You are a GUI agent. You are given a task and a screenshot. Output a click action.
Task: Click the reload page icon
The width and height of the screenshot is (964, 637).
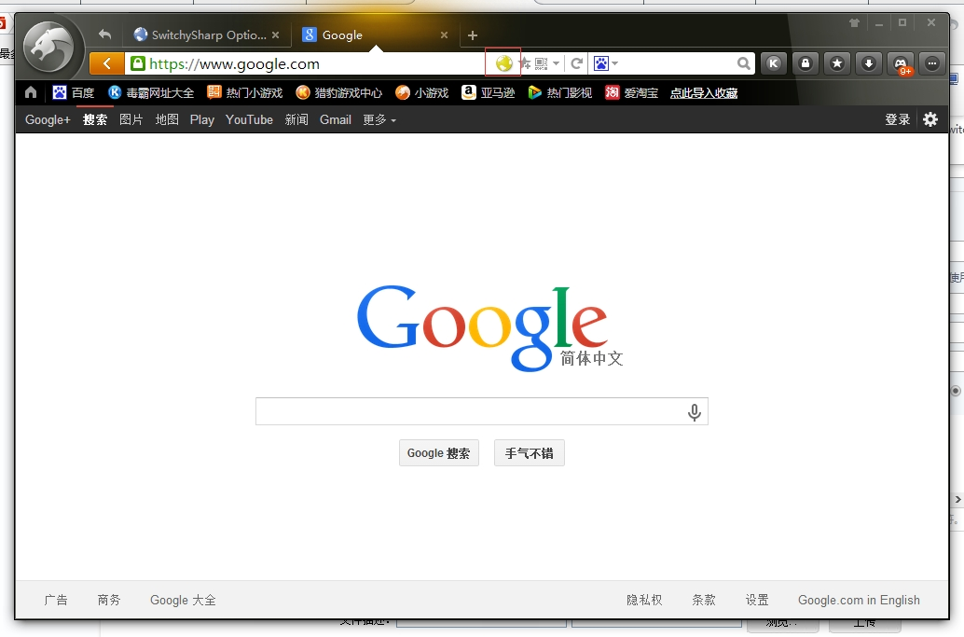point(576,63)
